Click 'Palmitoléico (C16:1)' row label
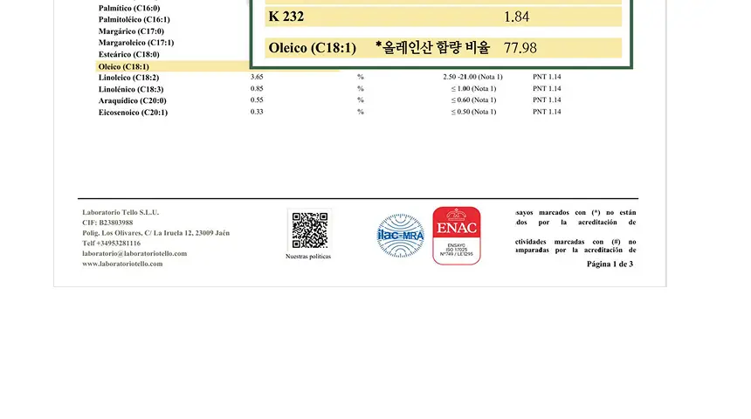This screenshot has height=419, width=751. point(134,19)
